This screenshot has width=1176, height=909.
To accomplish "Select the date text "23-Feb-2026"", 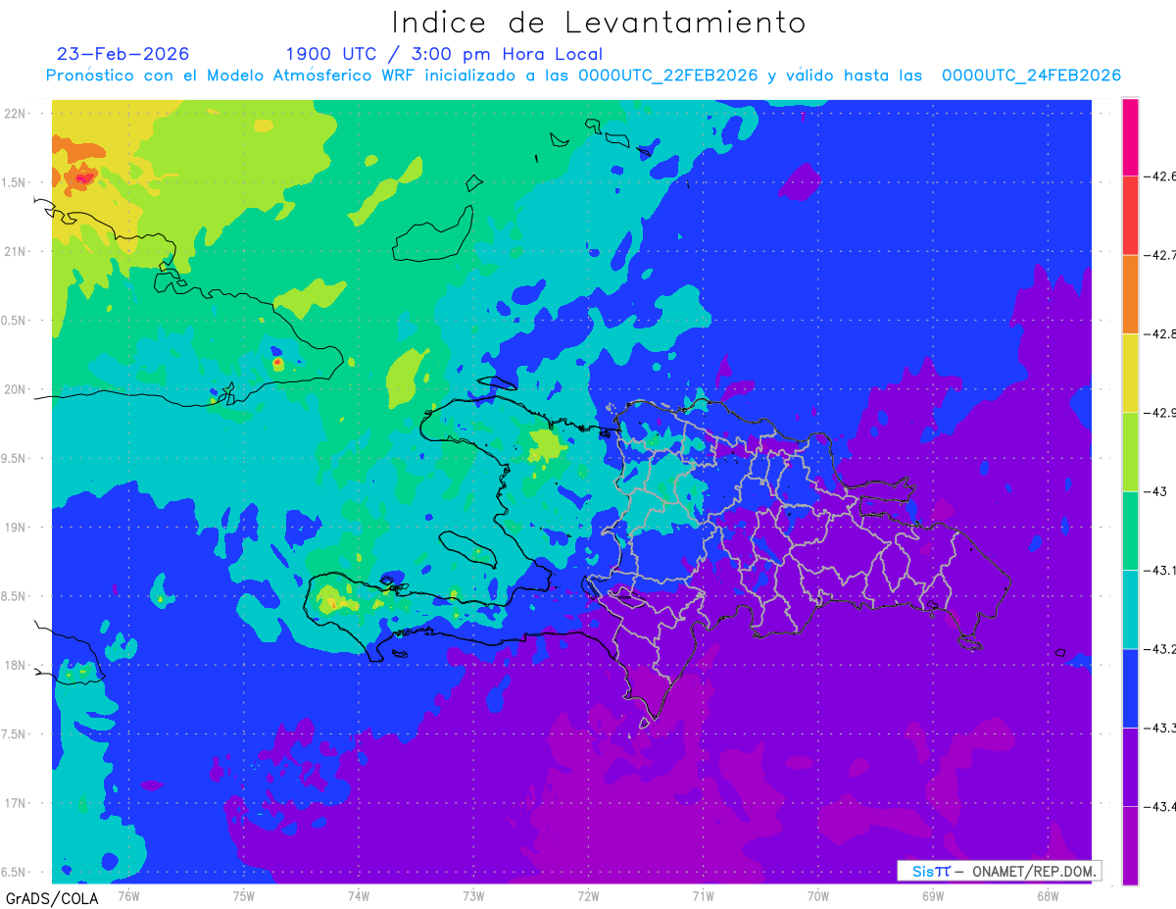I will point(123,54).
